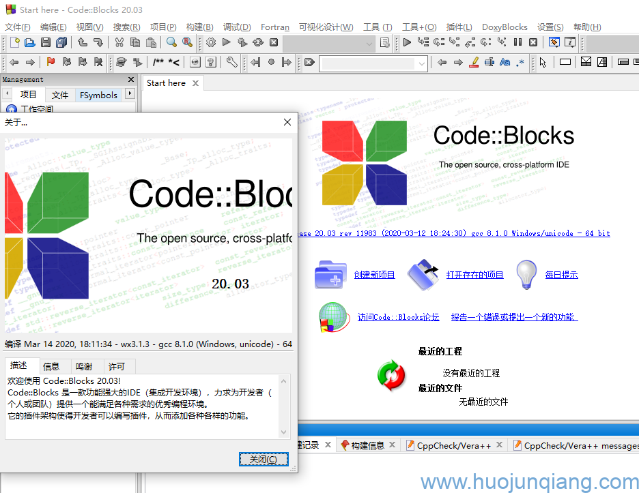Toggle highlight of incremental search matches
639x493 pixels.
pyautogui.click(x=474, y=62)
